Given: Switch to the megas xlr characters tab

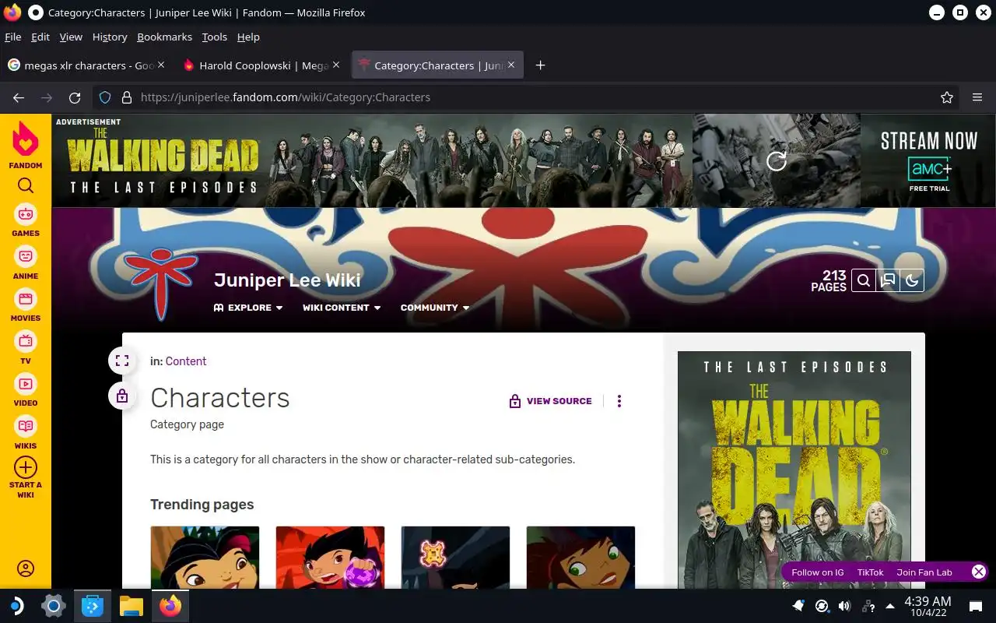Looking at the screenshot, I should point(86,65).
